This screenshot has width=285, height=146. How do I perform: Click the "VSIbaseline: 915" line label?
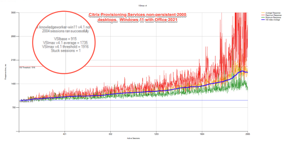click(26, 102)
